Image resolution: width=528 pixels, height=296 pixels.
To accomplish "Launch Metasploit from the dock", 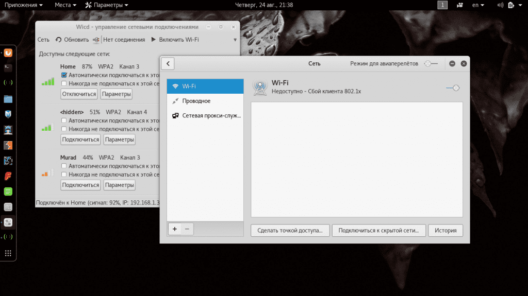I will click(8, 114).
